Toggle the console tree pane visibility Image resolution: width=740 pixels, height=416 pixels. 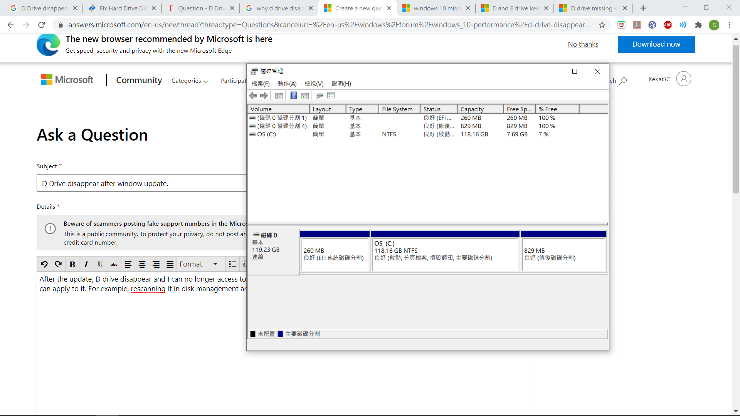(x=279, y=96)
